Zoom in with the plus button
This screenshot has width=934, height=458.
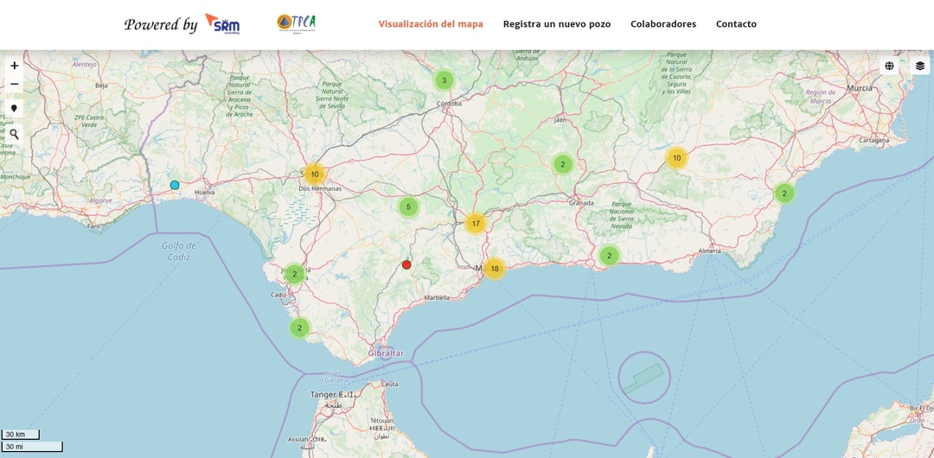click(15, 66)
